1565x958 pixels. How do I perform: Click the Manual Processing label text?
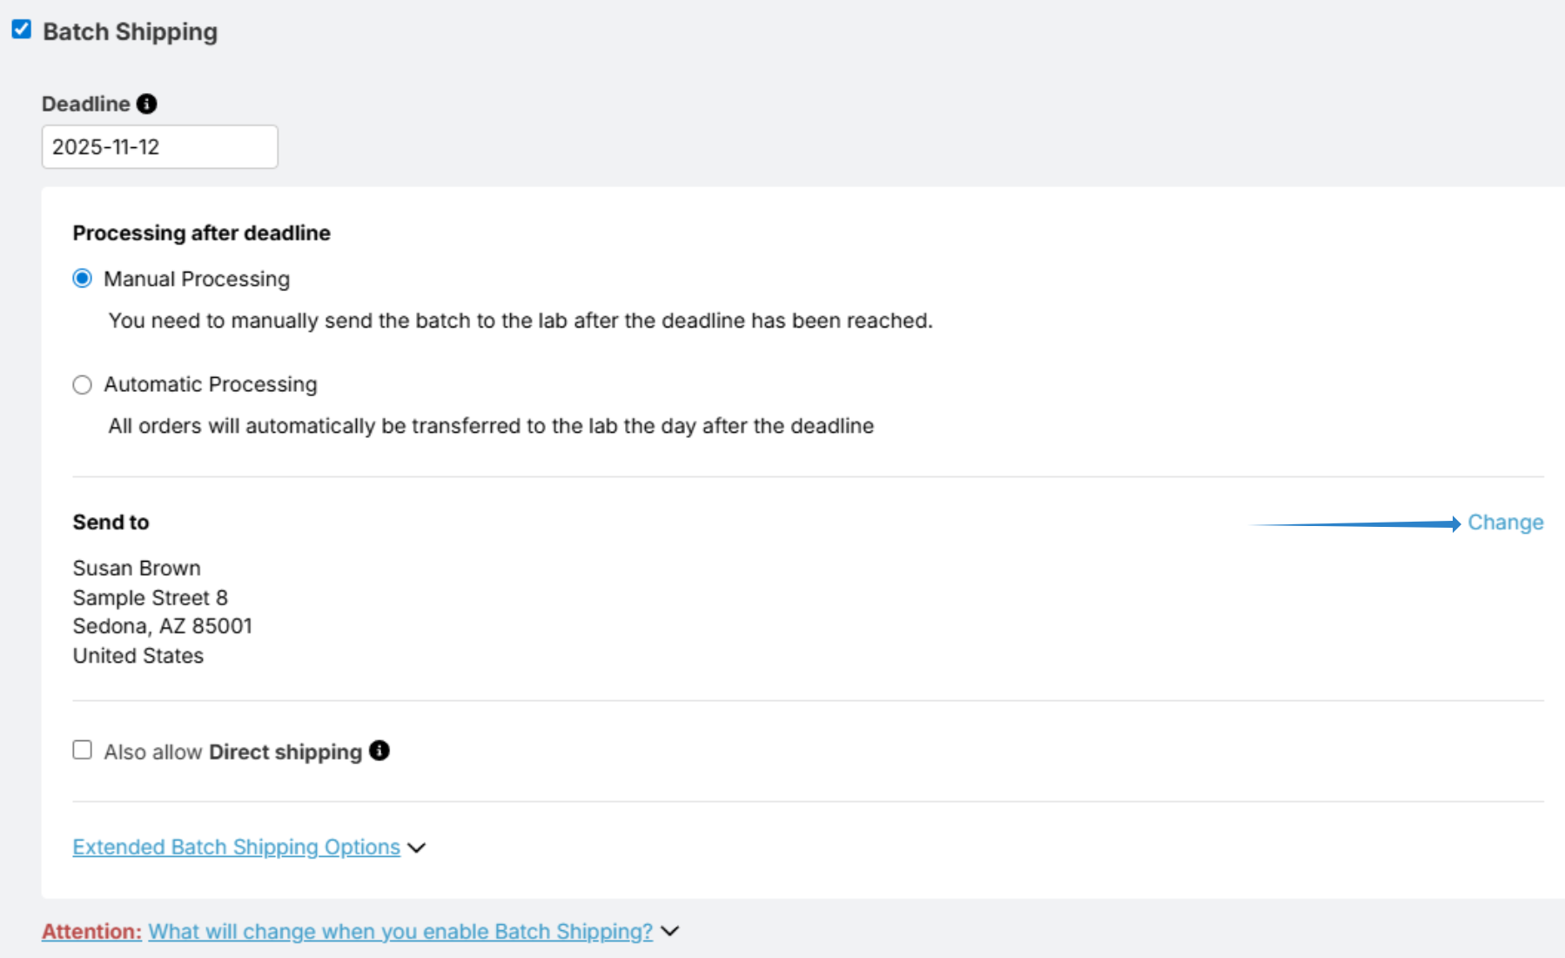coord(197,279)
